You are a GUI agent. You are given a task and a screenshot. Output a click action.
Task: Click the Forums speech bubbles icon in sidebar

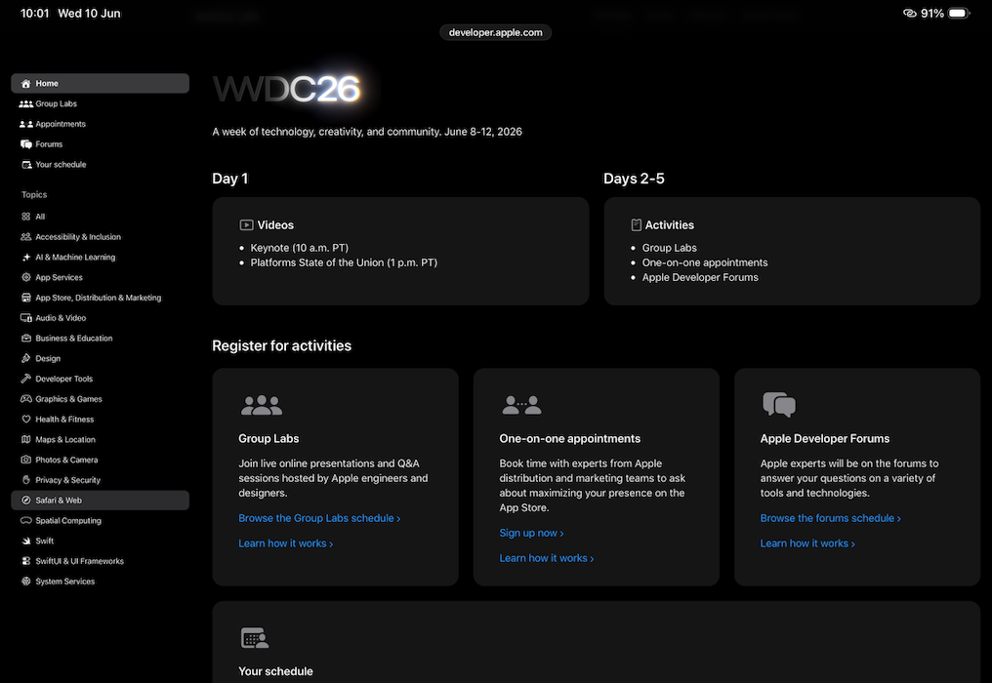(x=26, y=144)
